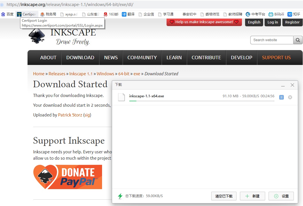Open the 中考平台 bookmark

click(255, 14)
